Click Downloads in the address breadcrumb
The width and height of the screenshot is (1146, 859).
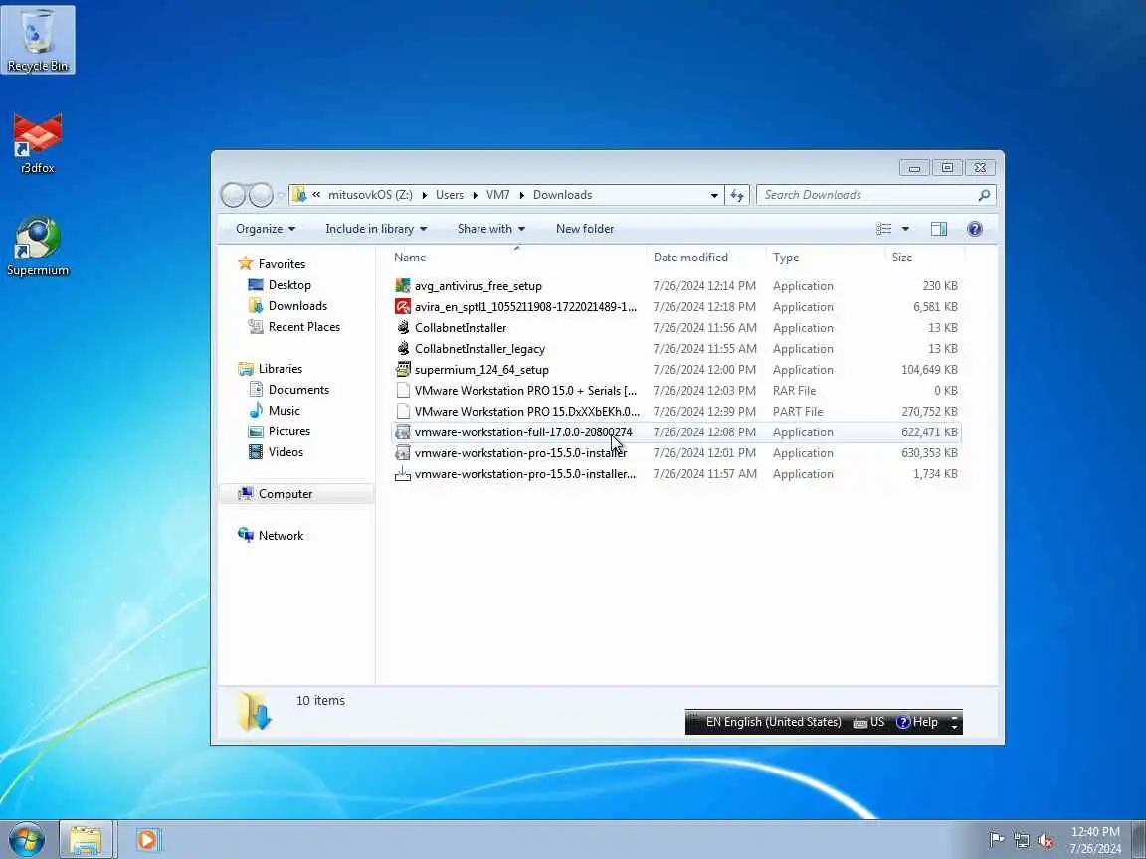coord(562,195)
